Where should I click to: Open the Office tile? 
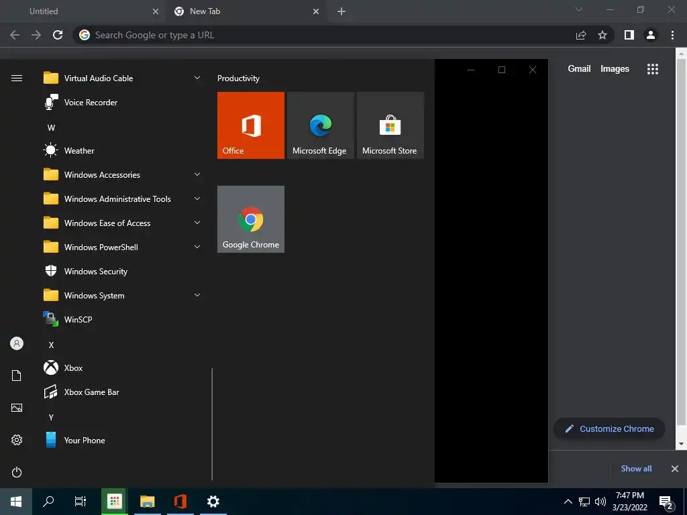pos(251,125)
